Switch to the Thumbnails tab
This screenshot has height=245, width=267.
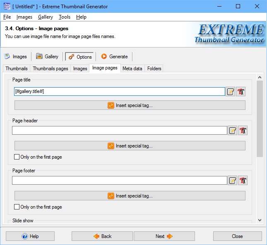(17, 69)
